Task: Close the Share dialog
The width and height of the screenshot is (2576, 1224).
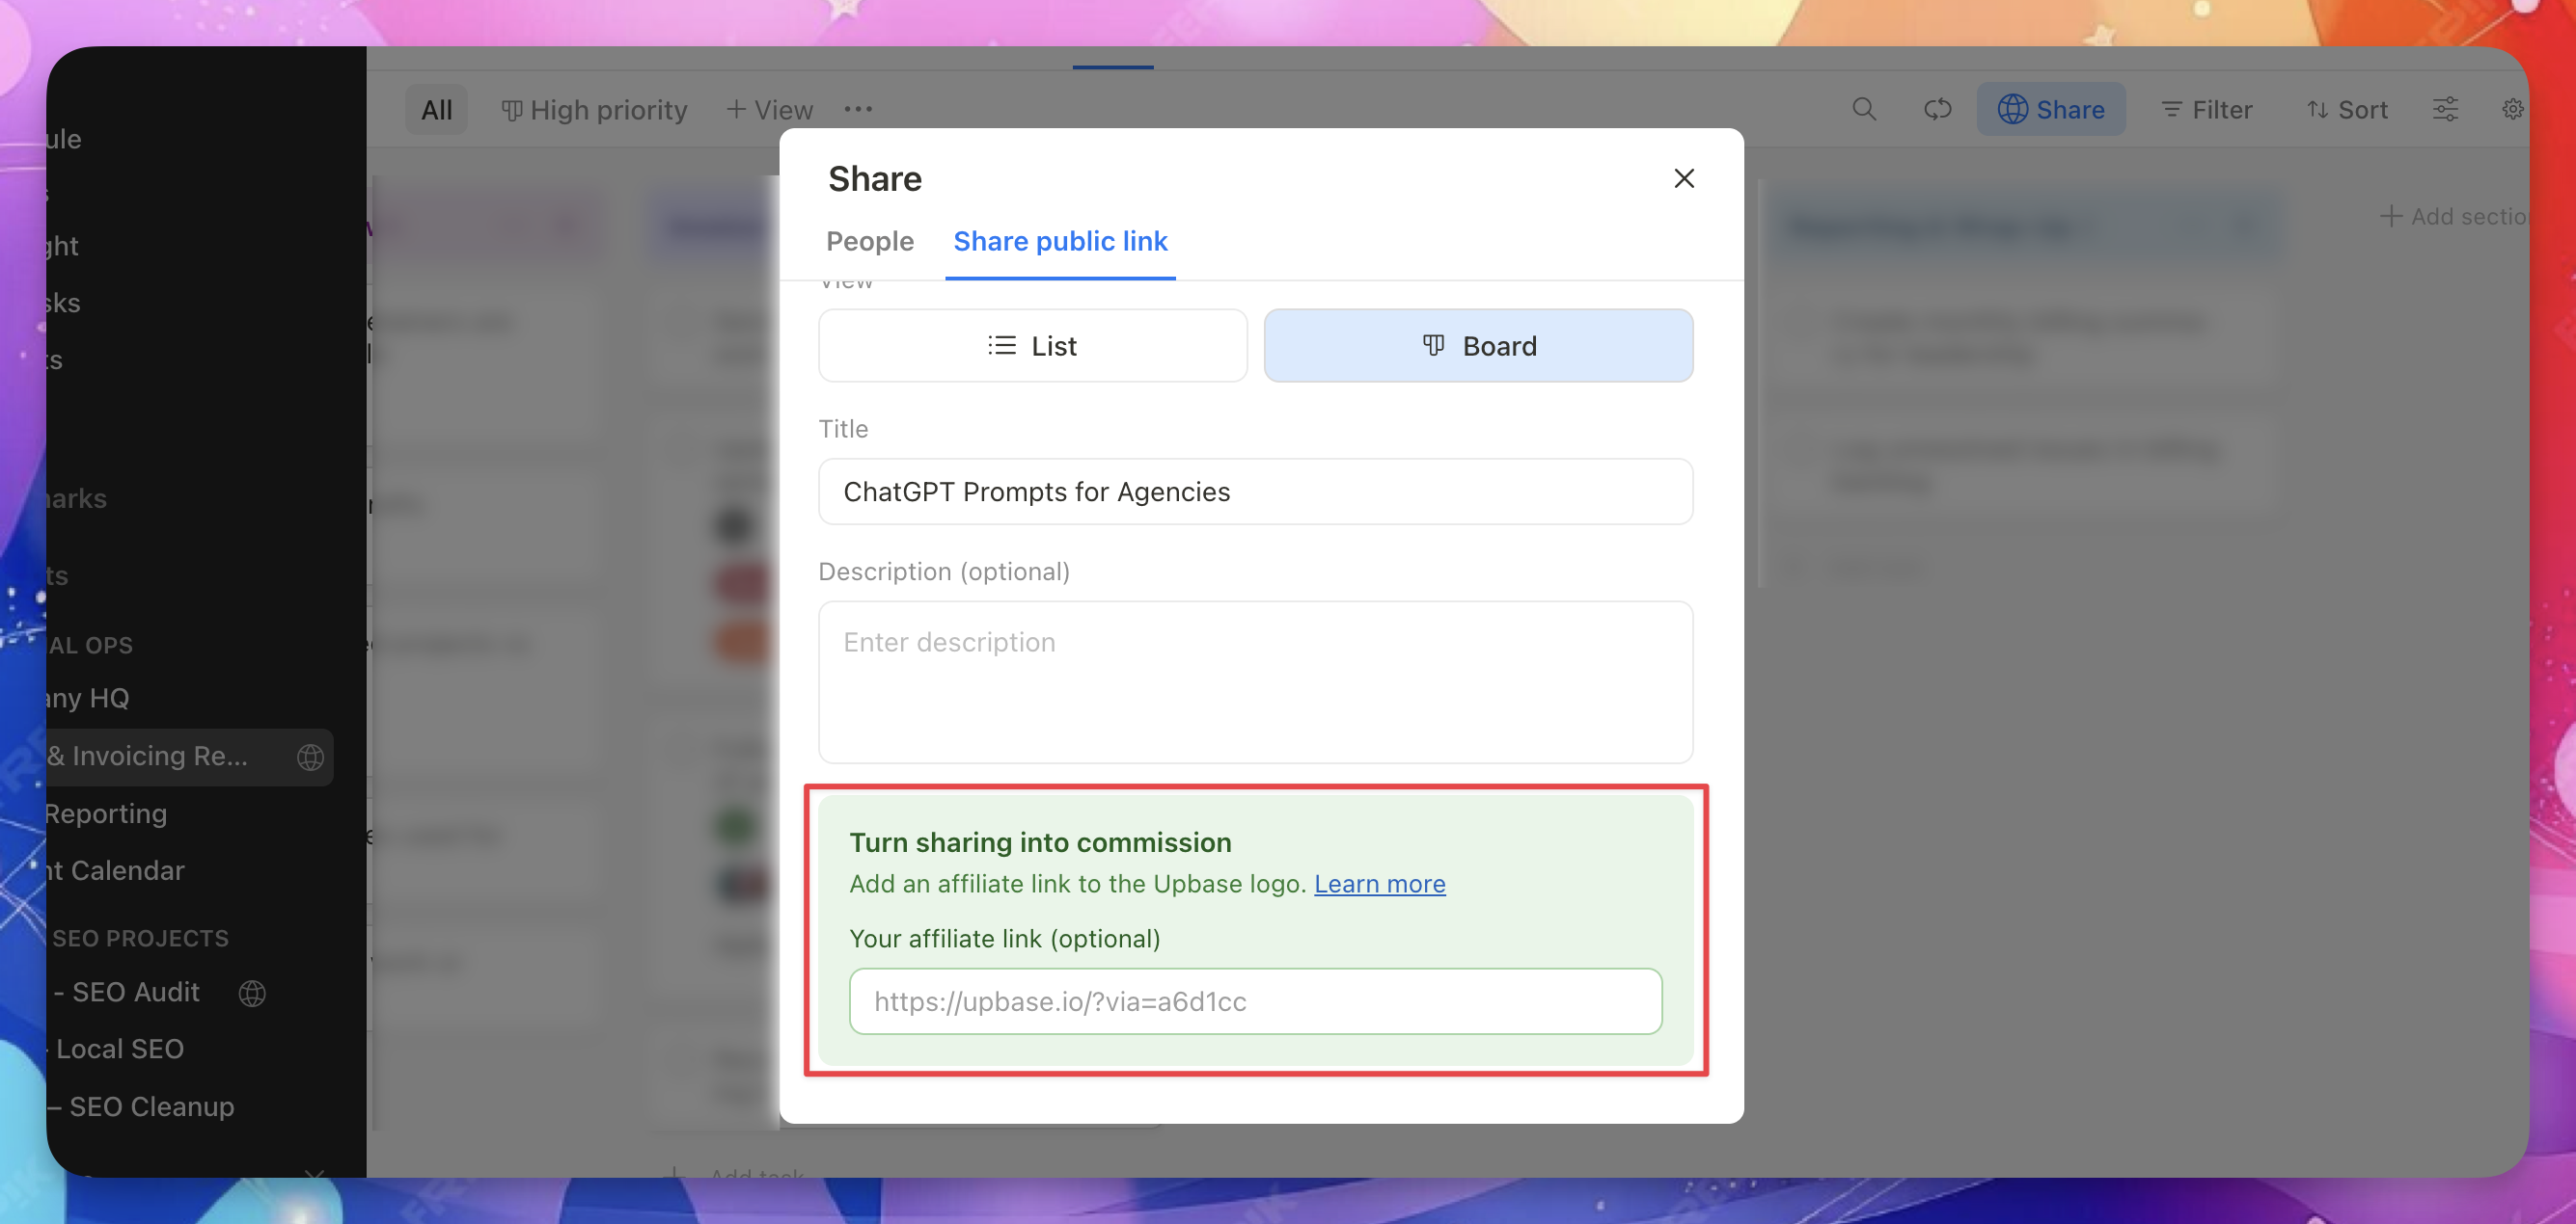Action: 1684,179
